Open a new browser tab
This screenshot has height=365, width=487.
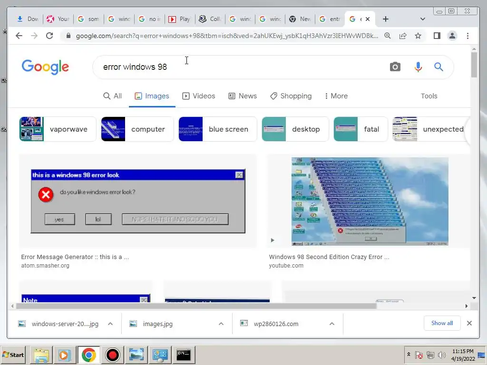tap(385, 19)
